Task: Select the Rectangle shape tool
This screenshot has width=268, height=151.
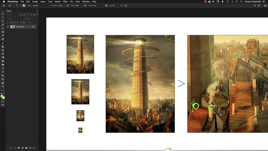Action: (x=3, y=79)
